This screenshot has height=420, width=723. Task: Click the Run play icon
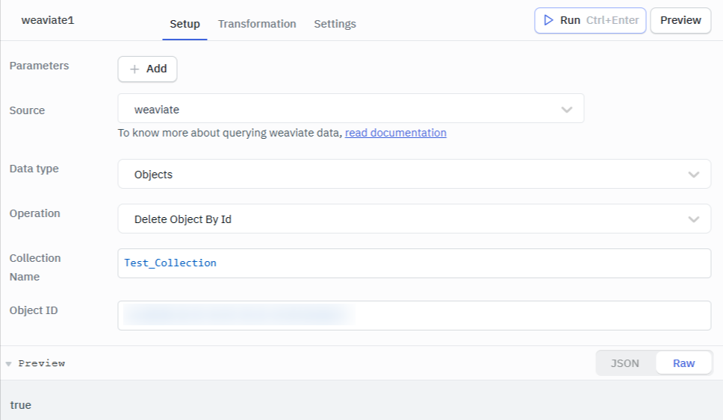[548, 20]
